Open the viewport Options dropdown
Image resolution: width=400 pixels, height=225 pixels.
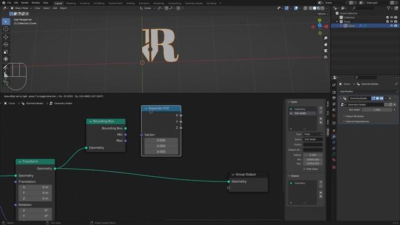322,14
